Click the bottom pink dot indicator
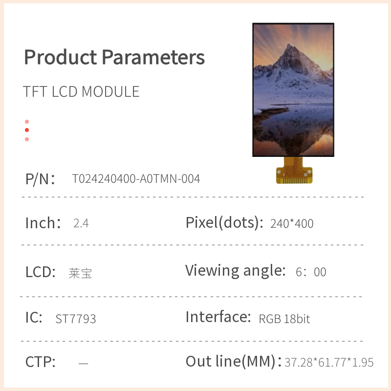This screenshot has width=391, height=391. point(27,139)
